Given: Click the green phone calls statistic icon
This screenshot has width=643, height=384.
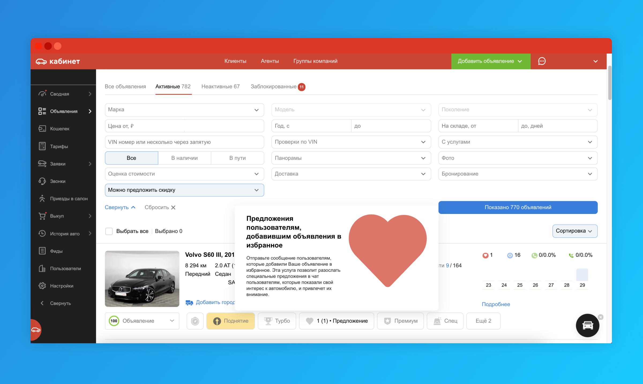Looking at the screenshot, I should (x=534, y=255).
